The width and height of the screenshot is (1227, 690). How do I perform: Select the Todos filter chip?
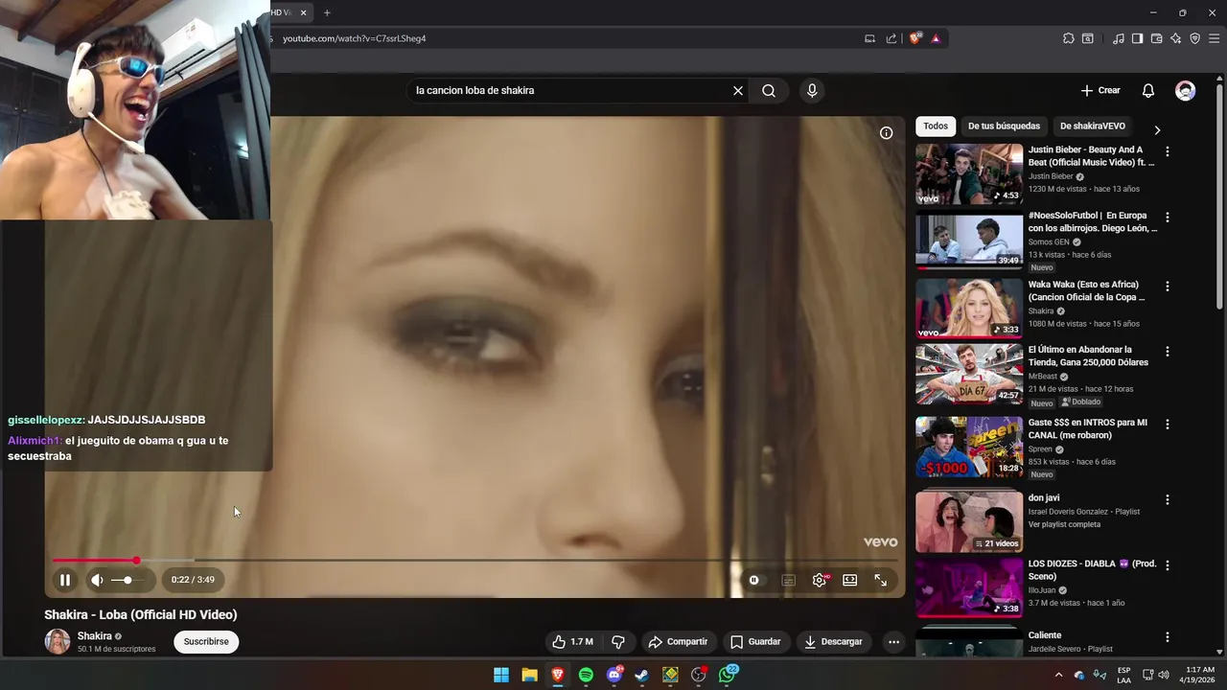(936, 126)
